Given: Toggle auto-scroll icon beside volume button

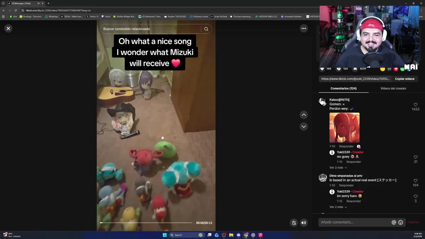Looking at the screenshot, I should (x=294, y=223).
